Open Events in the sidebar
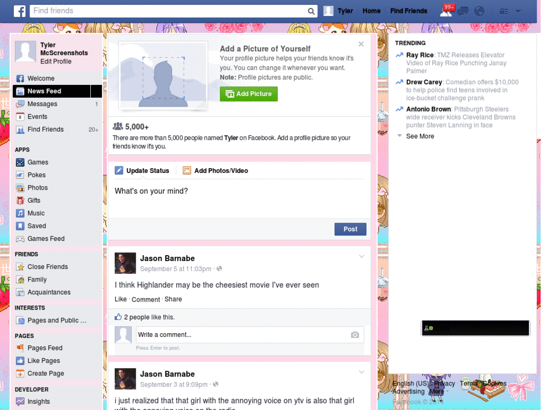The height and width of the screenshot is (410, 547). coord(58,117)
